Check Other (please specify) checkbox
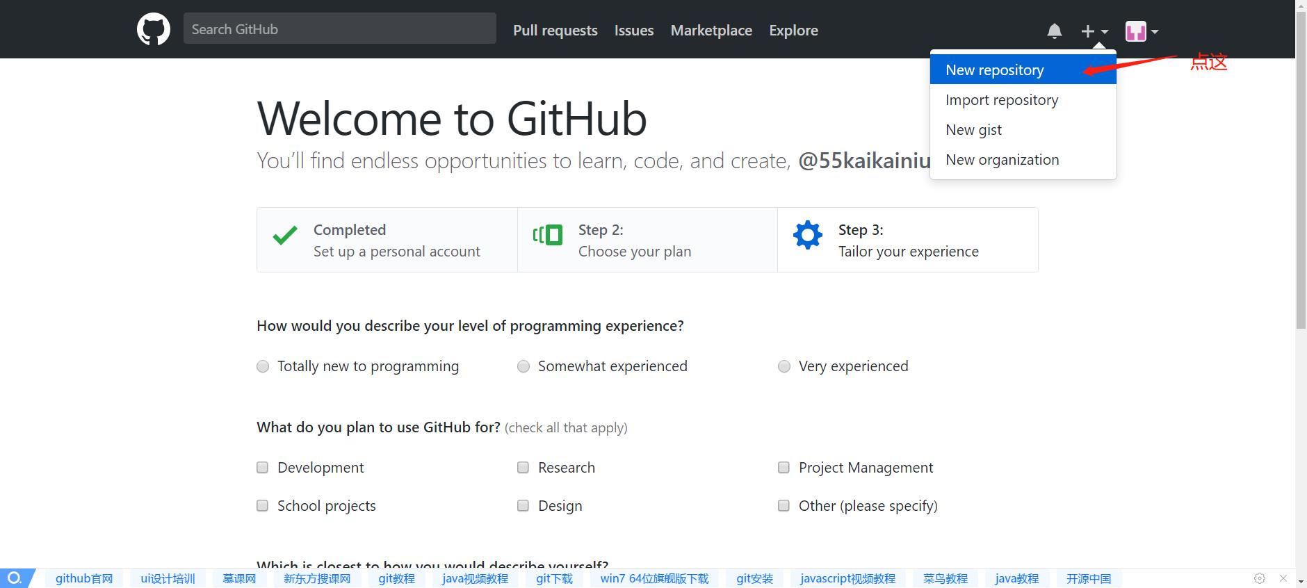The height and width of the screenshot is (588, 1307). click(784, 505)
